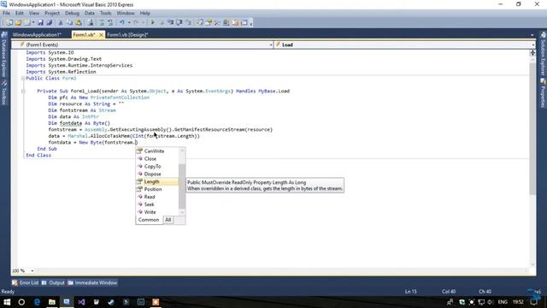This screenshot has height=308, width=547.
Task: Switch to the Form1.vb [Design] tab
Action: [127, 34]
